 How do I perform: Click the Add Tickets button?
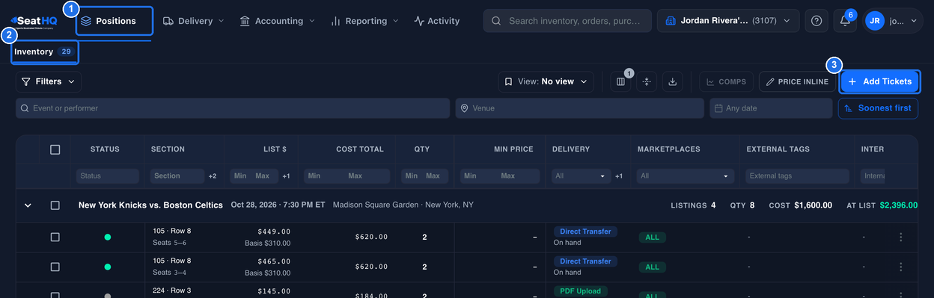(x=879, y=81)
